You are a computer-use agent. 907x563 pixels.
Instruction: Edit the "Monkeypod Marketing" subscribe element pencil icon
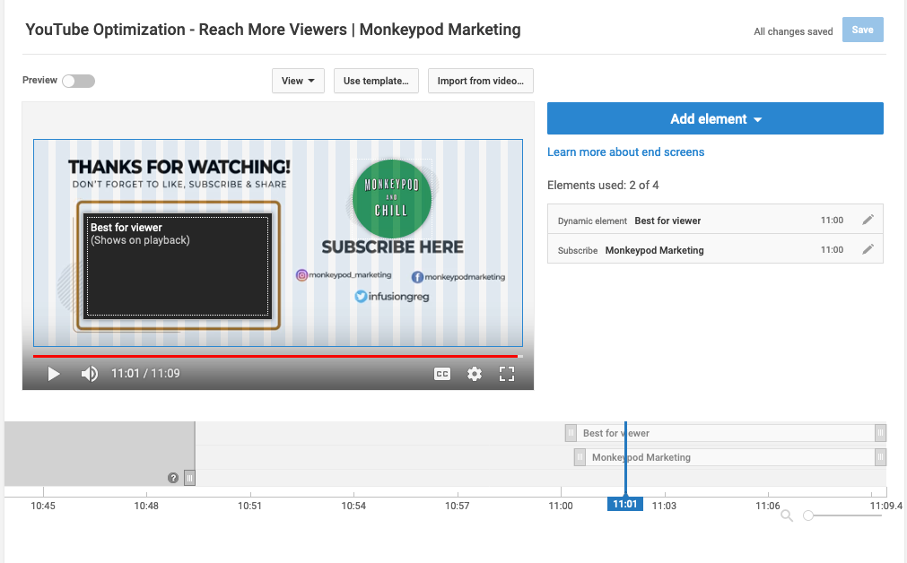(868, 249)
